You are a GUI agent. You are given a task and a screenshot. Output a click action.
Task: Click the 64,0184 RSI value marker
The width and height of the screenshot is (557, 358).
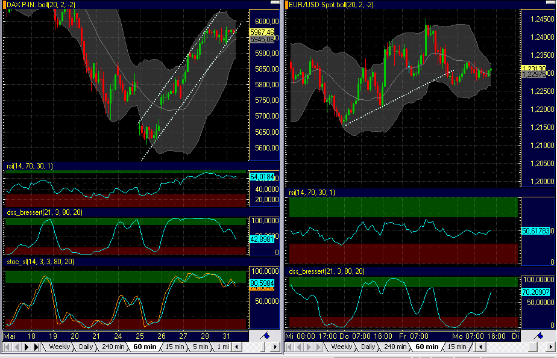pyautogui.click(x=262, y=176)
